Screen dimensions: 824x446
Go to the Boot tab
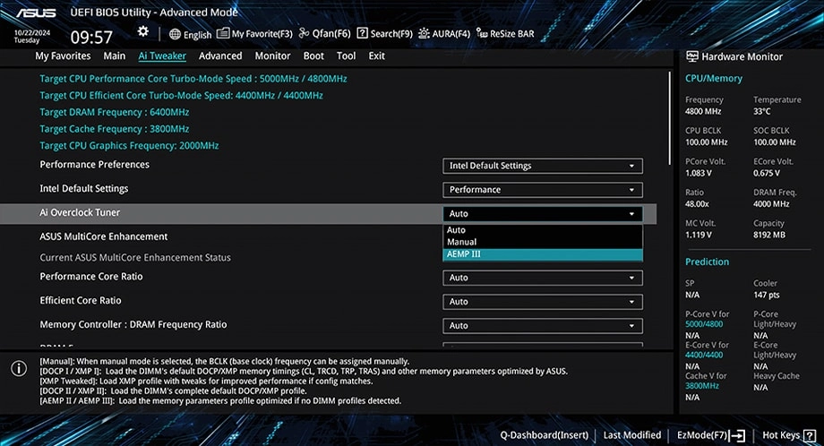coord(313,56)
